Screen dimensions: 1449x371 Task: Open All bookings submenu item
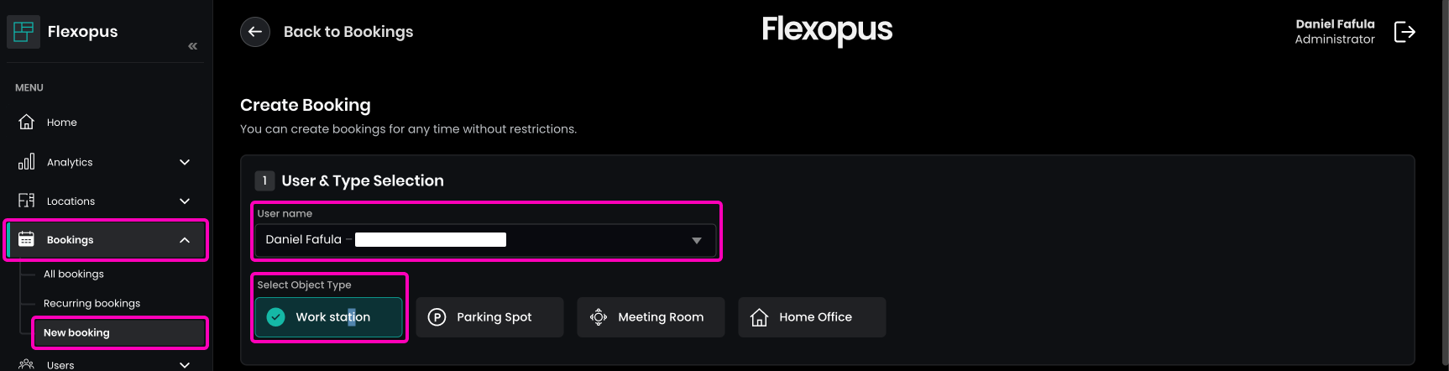pos(74,274)
